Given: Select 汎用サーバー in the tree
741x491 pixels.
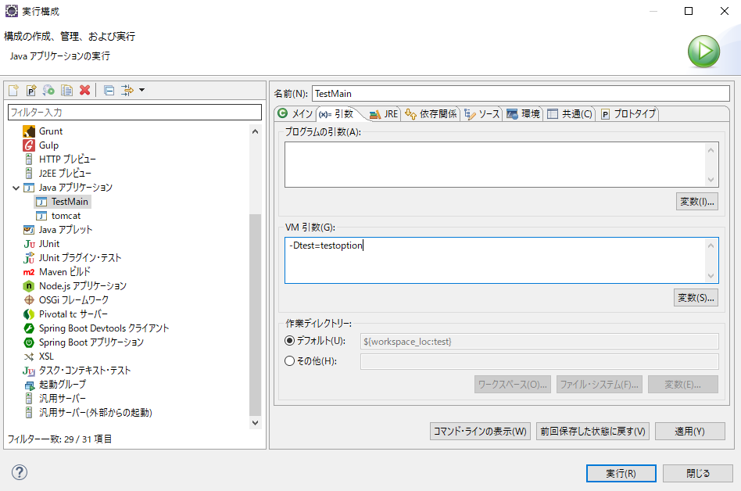Looking at the screenshot, I should [62, 399].
